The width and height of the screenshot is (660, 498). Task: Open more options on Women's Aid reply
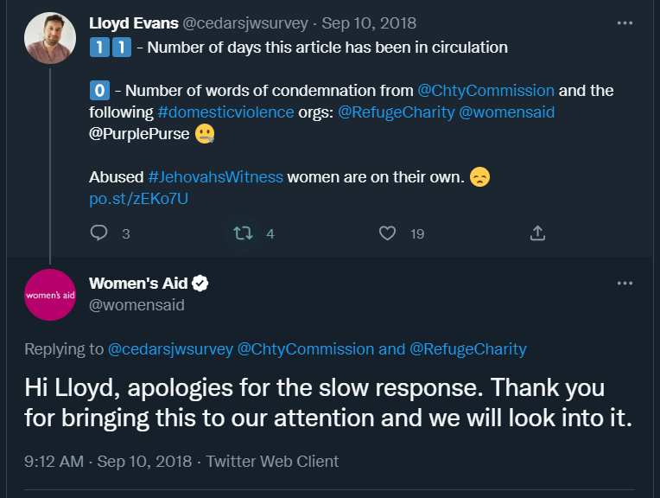[x=625, y=283]
